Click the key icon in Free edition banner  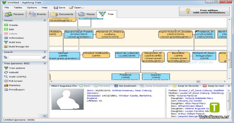188,11
